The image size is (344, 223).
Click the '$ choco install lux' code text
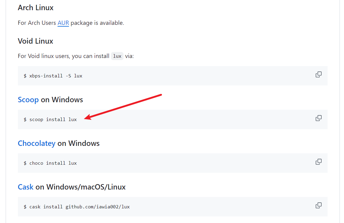pyautogui.click(x=50, y=163)
